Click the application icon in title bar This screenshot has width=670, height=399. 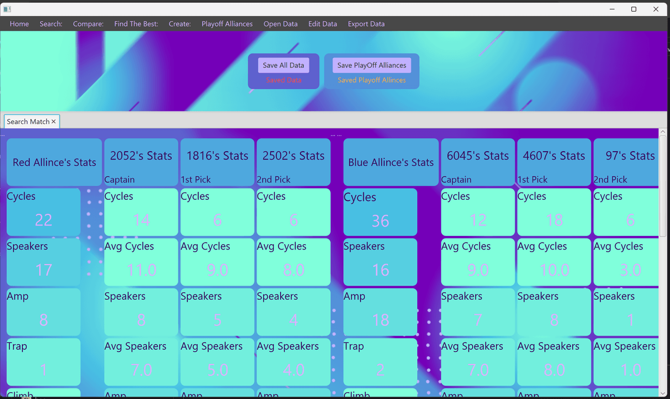click(x=7, y=9)
